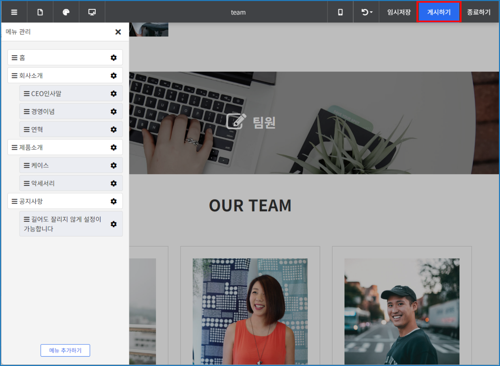The height and width of the screenshot is (366, 500).
Task: Publish with the 게시하기 button
Action: tap(439, 12)
